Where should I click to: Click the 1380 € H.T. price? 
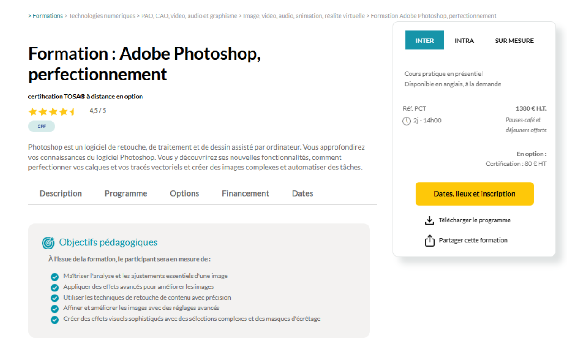point(531,108)
